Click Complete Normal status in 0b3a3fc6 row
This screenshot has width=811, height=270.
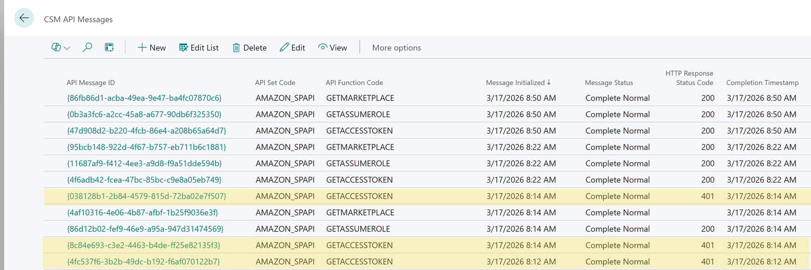pyautogui.click(x=617, y=114)
